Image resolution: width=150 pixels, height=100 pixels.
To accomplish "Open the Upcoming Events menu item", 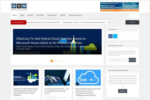I will click(x=75, y=15).
